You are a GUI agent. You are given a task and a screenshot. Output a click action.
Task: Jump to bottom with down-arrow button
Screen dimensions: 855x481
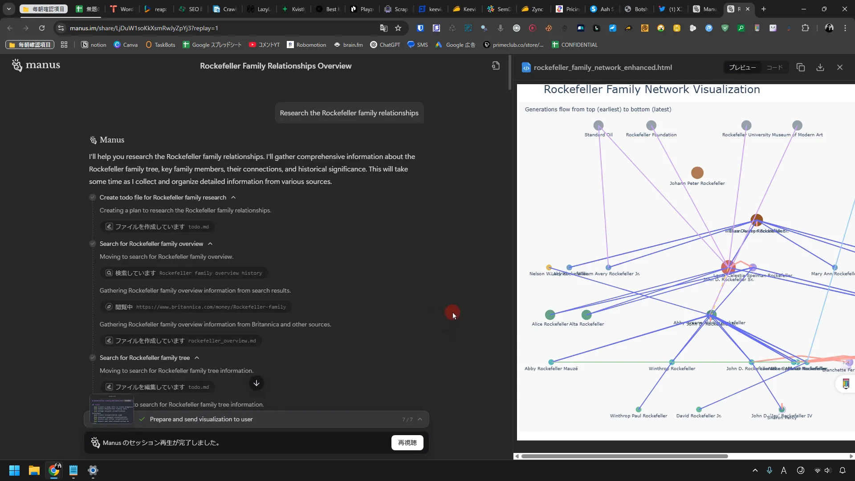pyautogui.click(x=256, y=383)
